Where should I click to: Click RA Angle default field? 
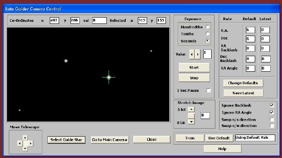pyautogui.click(x=250, y=68)
